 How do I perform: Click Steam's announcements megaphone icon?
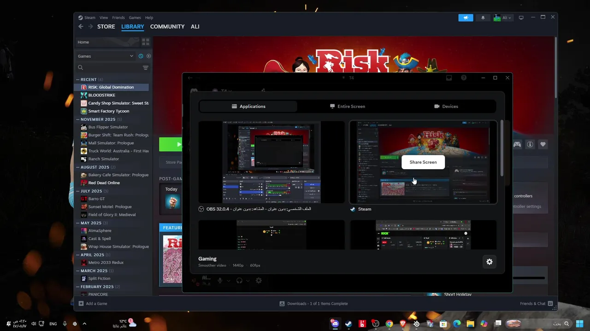[466, 17]
